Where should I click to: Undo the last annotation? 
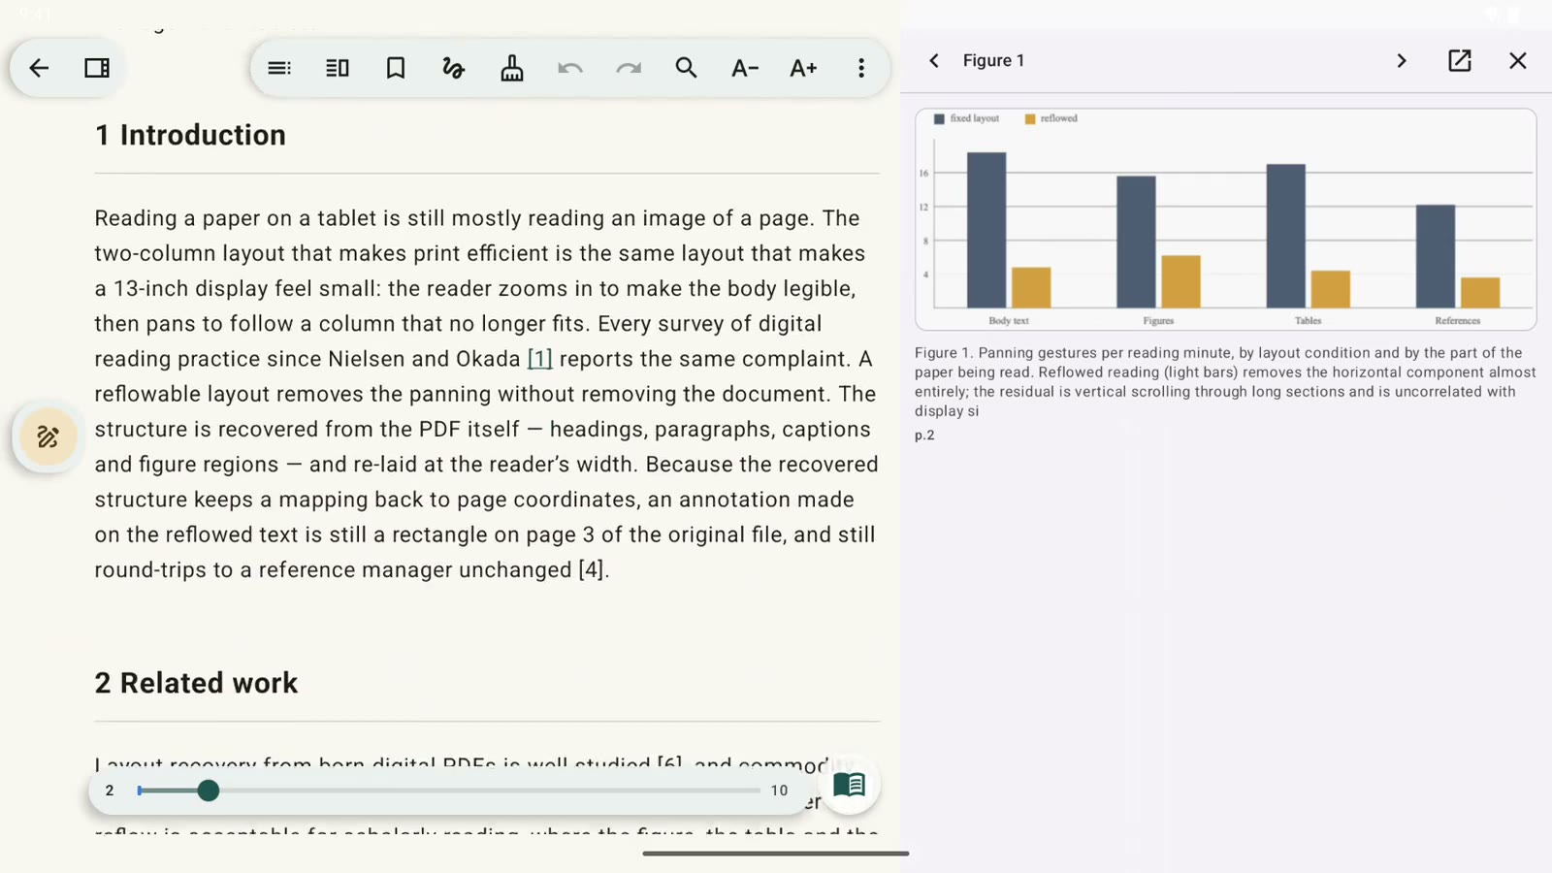570,68
